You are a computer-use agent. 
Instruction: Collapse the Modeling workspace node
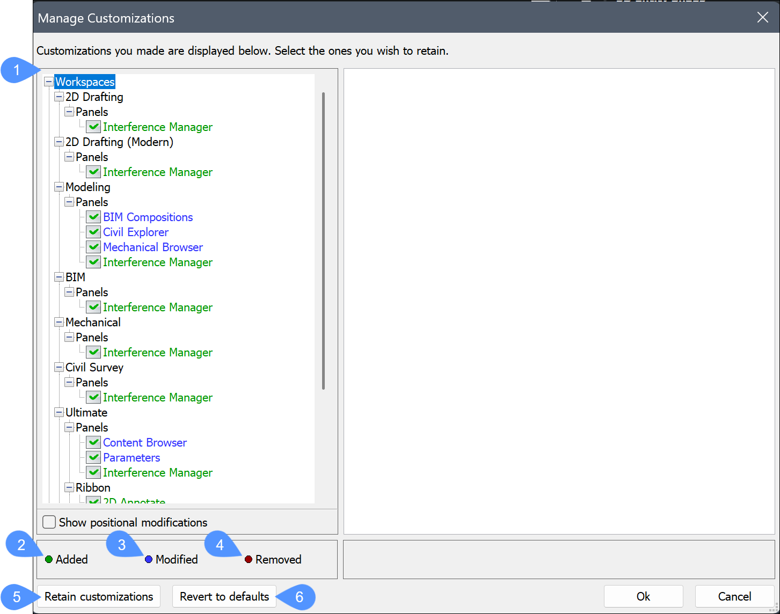click(59, 187)
